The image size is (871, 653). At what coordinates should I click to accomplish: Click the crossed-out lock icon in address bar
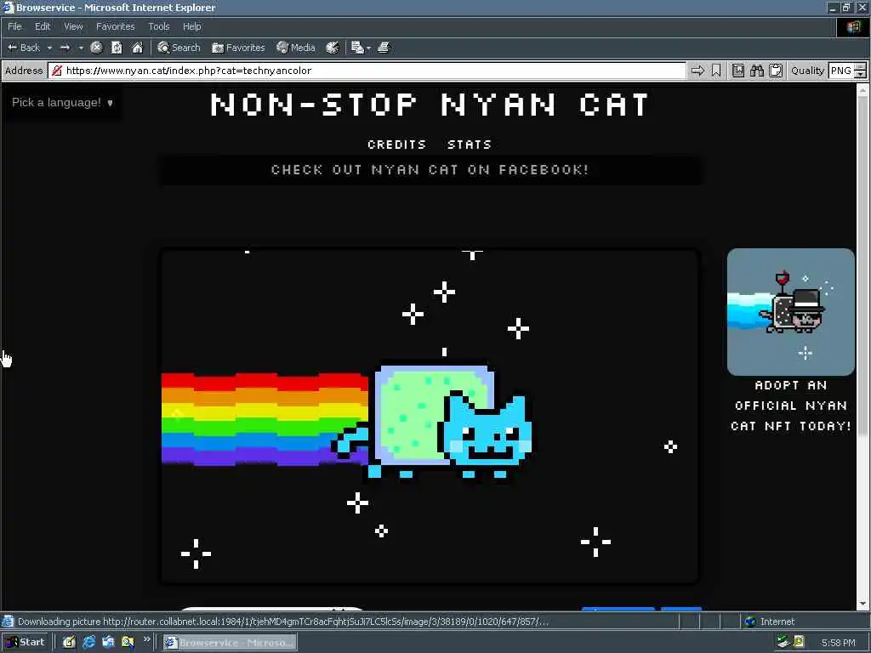[57, 71]
